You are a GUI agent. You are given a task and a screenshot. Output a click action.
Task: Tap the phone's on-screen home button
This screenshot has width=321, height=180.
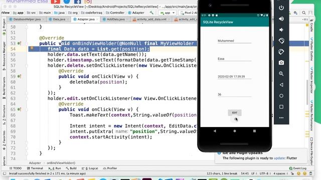tap(235, 131)
